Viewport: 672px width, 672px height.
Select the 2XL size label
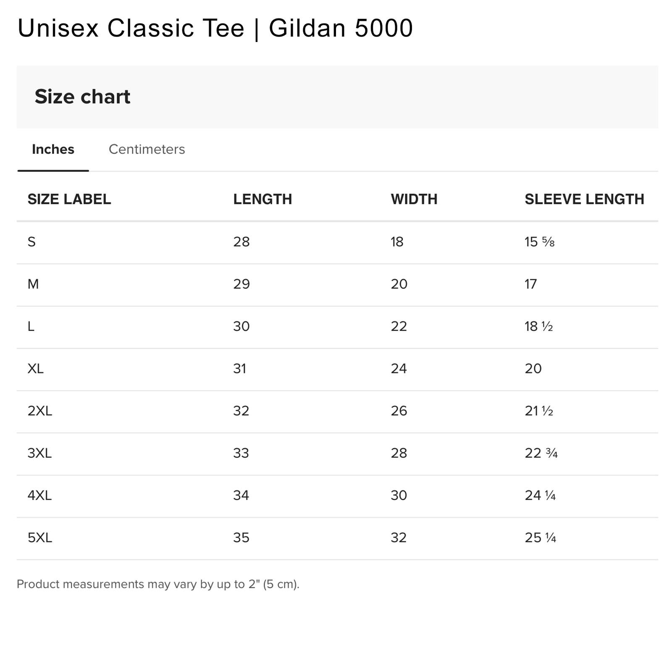(40, 411)
